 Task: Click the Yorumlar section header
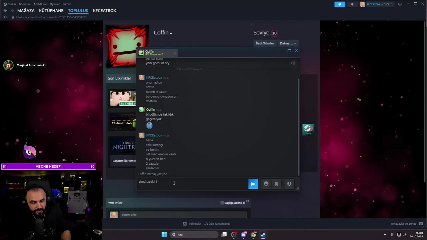(x=115, y=203)
